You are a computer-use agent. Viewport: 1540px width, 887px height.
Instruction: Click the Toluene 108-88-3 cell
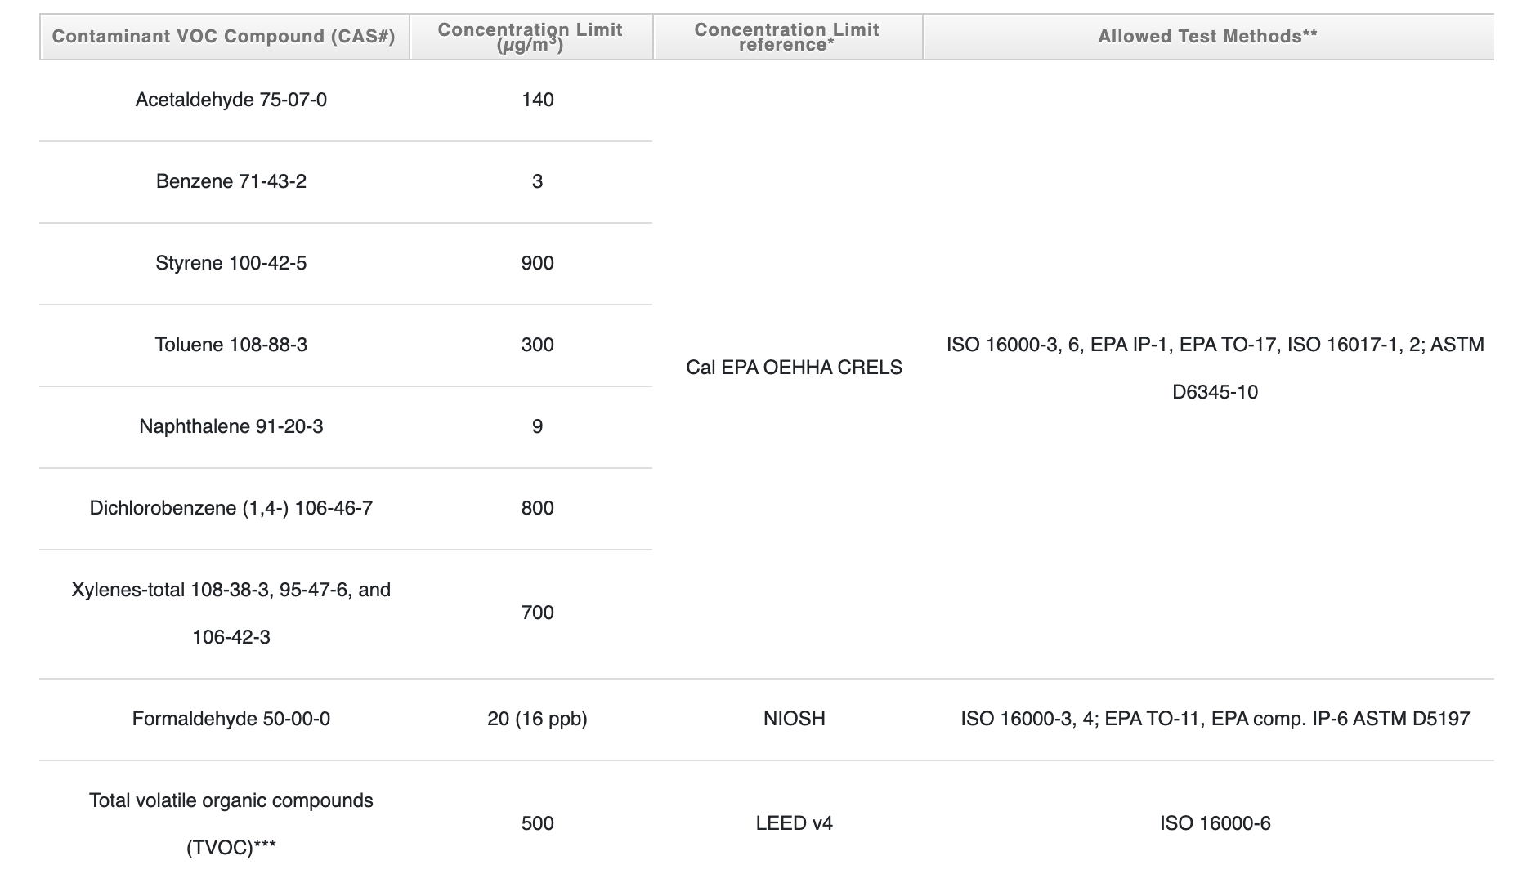232,345
